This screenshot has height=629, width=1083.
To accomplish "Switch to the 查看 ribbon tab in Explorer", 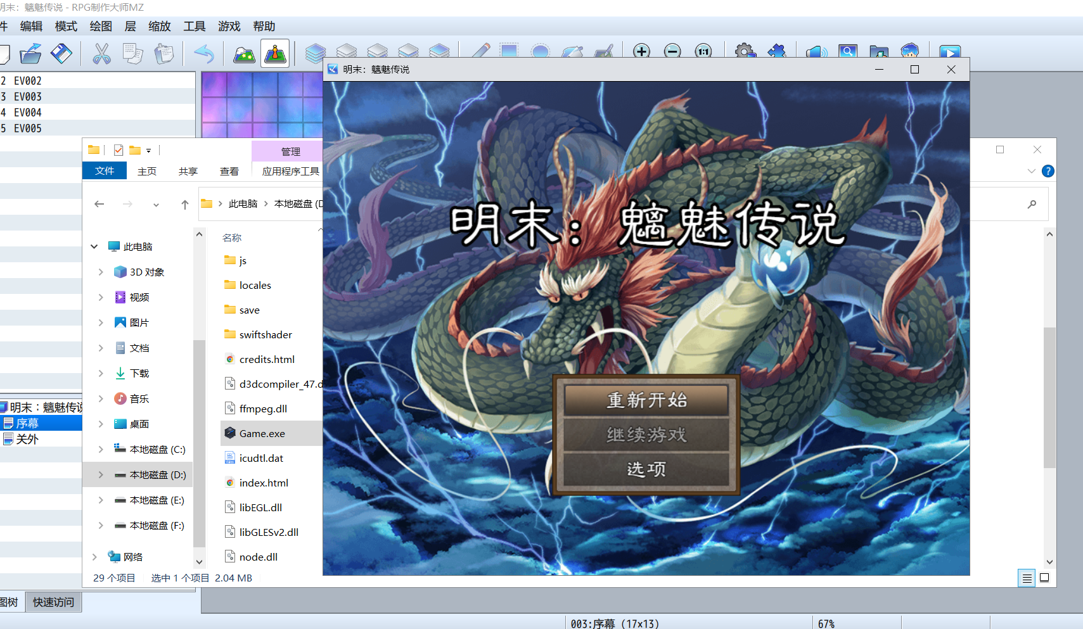I will 229,171.
